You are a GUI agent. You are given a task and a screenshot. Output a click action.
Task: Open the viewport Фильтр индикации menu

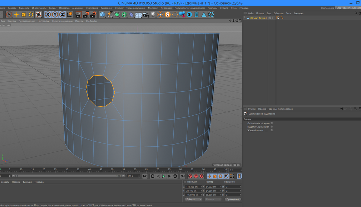(62, 21)
